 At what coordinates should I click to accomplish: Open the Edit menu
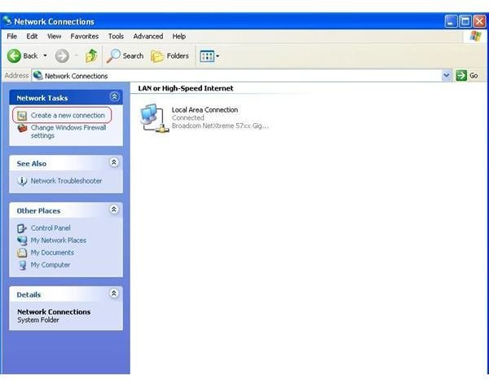tap(32, 37)
